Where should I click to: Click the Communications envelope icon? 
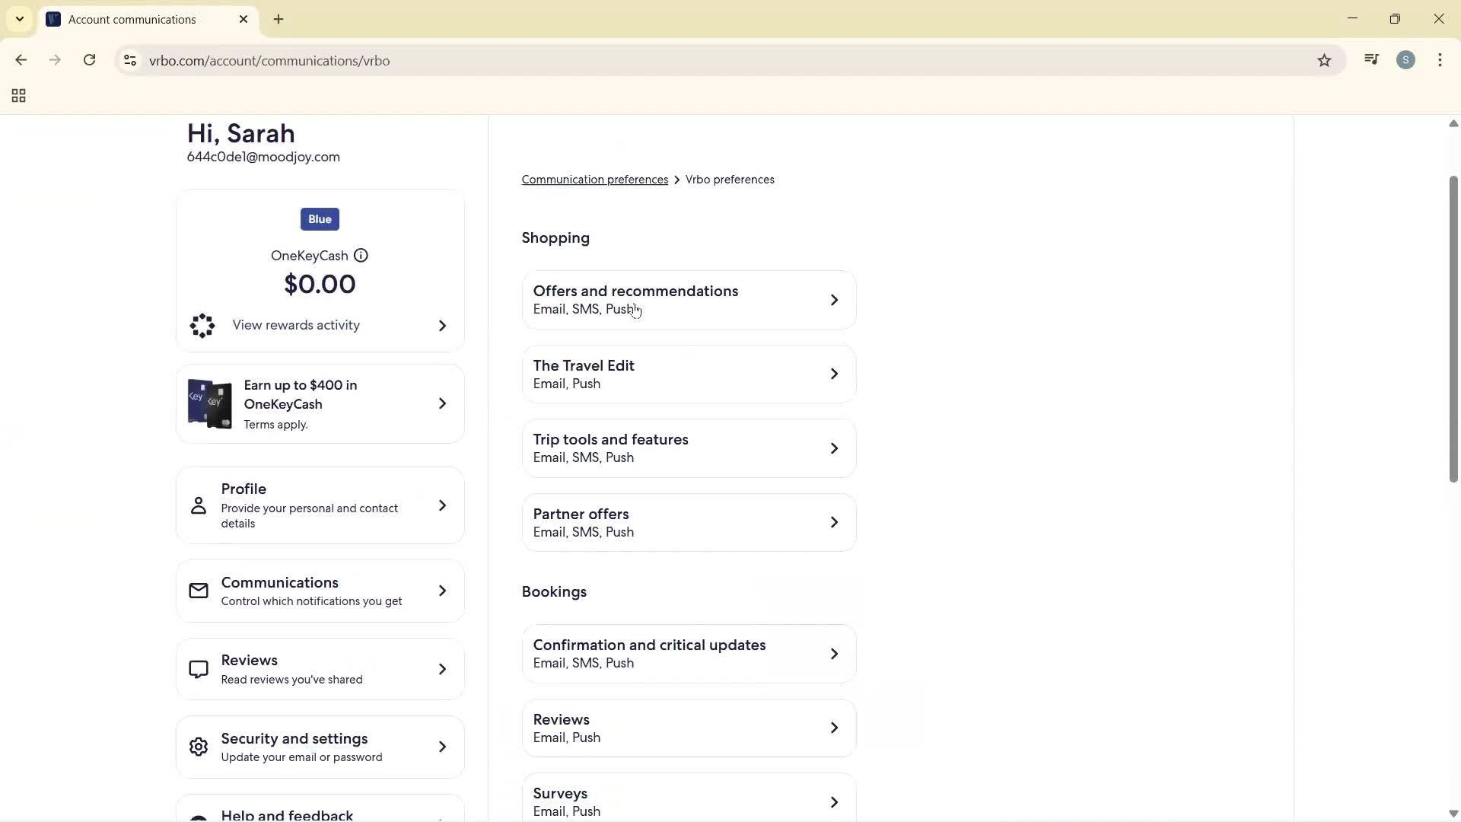[199, 591]
